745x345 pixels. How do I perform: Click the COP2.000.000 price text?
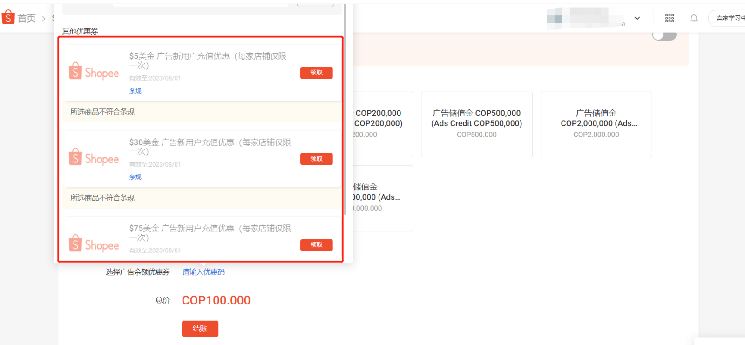[x=596, y=135]
